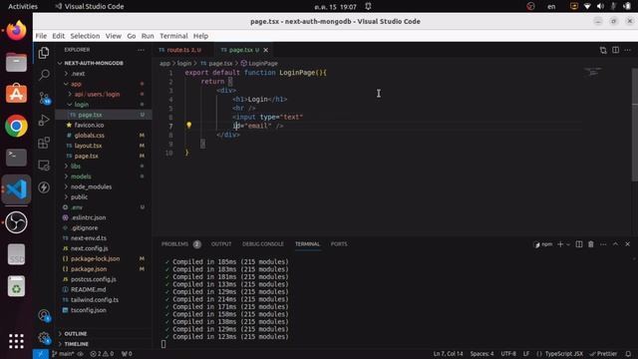Open Accounts icon in activity bar
The width and height of the screenshot is (638, 359).
44,315
